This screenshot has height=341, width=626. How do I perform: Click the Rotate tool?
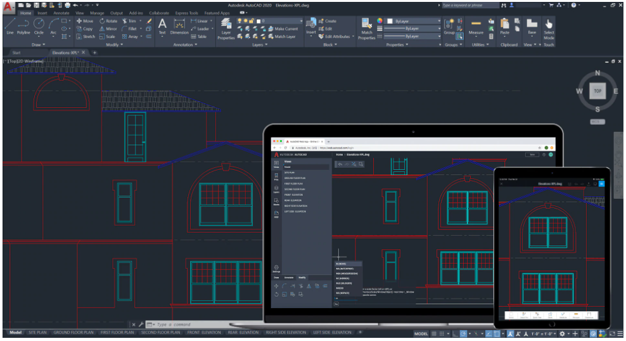pos(108,21)
